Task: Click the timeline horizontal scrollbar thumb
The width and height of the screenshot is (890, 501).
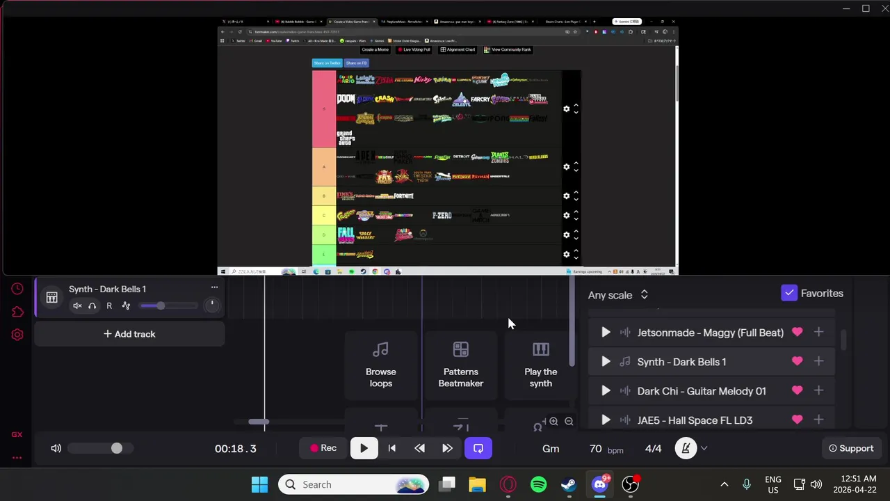Action: [x=259, y=422]
